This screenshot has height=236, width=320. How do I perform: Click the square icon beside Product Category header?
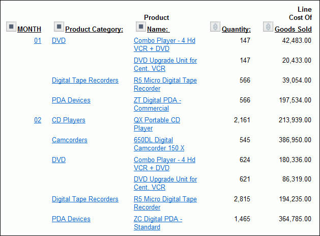coord(59,27)
